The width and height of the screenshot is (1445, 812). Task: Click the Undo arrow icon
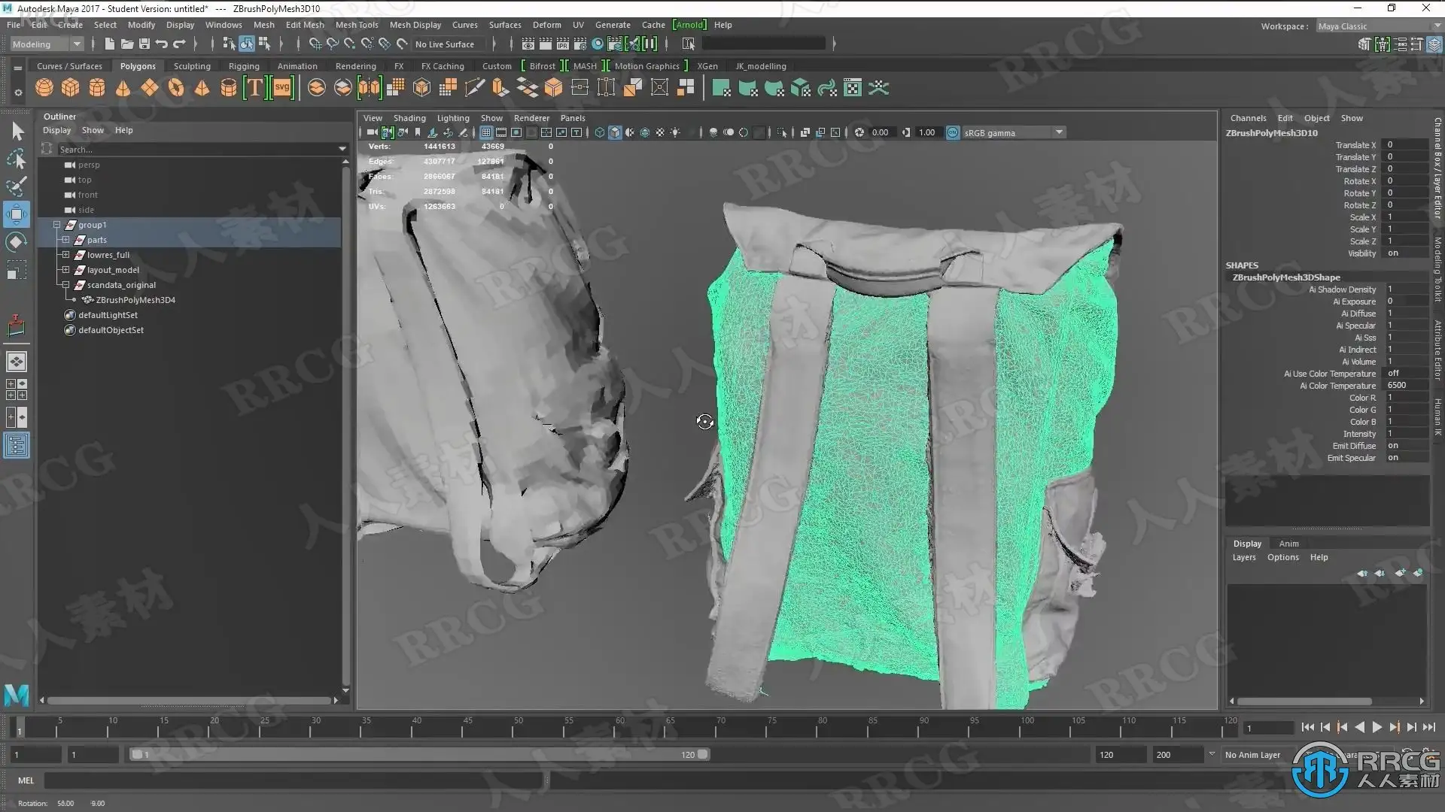pos(162,44)
